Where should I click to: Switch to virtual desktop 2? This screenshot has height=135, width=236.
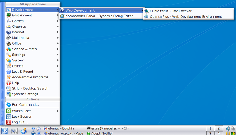pyautogui.click(x=218, y=128)
